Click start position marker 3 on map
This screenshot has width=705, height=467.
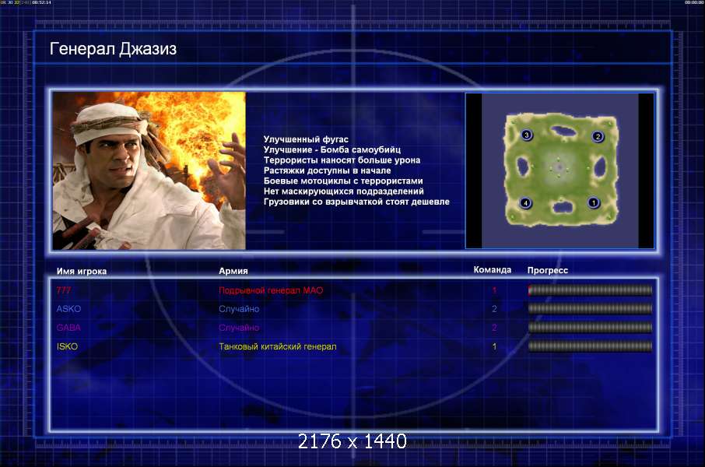click(x=527, y=135)
